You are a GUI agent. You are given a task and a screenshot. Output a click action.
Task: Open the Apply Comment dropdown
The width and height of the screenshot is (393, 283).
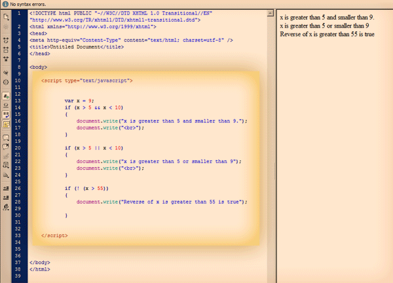click(6, 138)
